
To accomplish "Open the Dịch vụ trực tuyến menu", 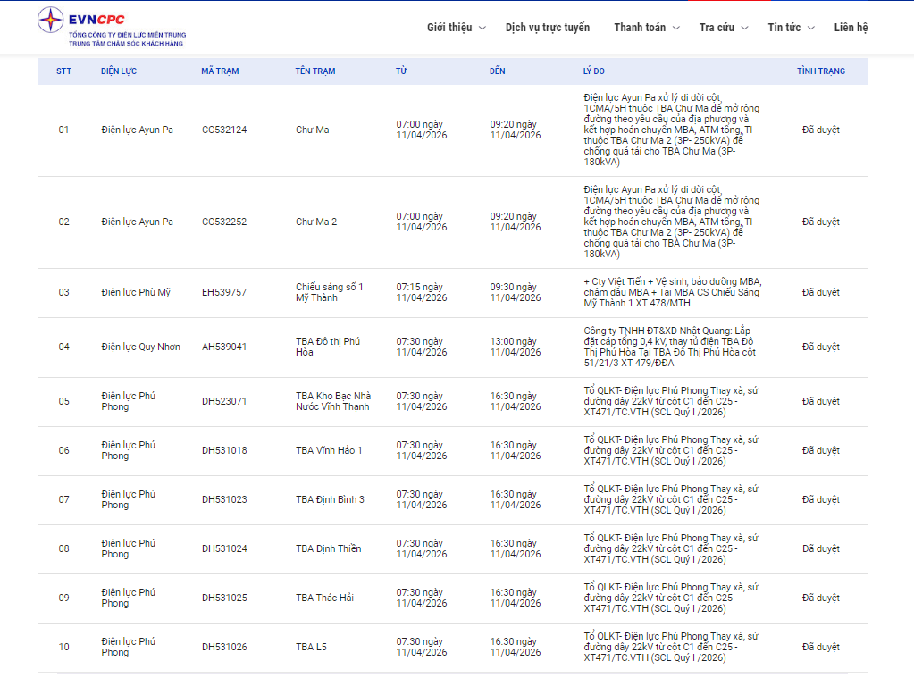I will [x=547, y=28].
